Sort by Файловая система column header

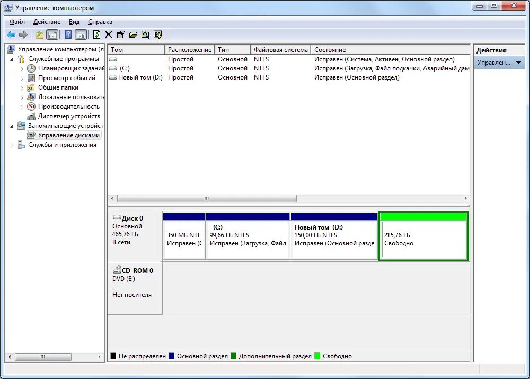(280, 50)
